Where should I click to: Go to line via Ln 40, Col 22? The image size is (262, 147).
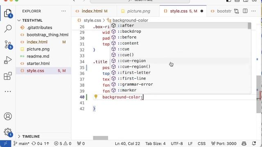pyautogui.click(x=127, y=143)
